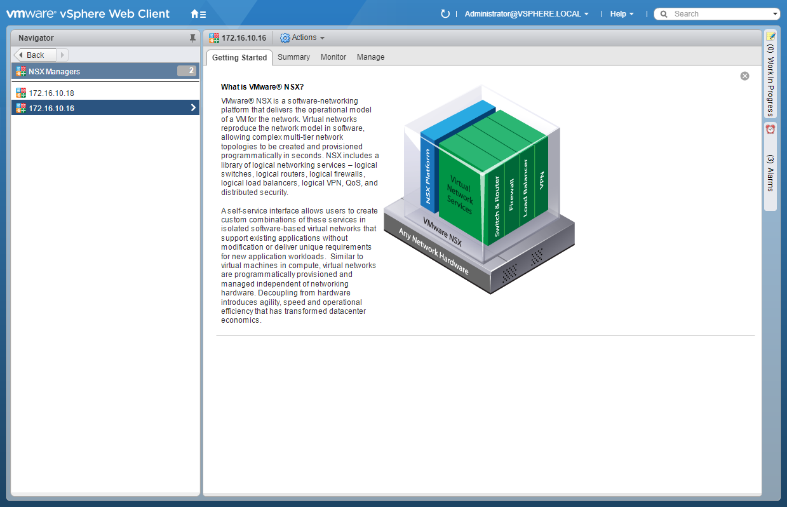Click the Actions gear icon

click(x=285, y=38)
